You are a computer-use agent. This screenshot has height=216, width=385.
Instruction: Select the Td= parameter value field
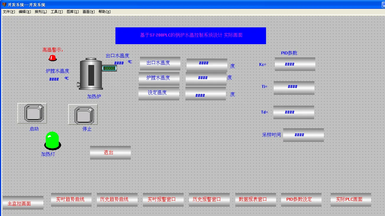coord(294,112)
